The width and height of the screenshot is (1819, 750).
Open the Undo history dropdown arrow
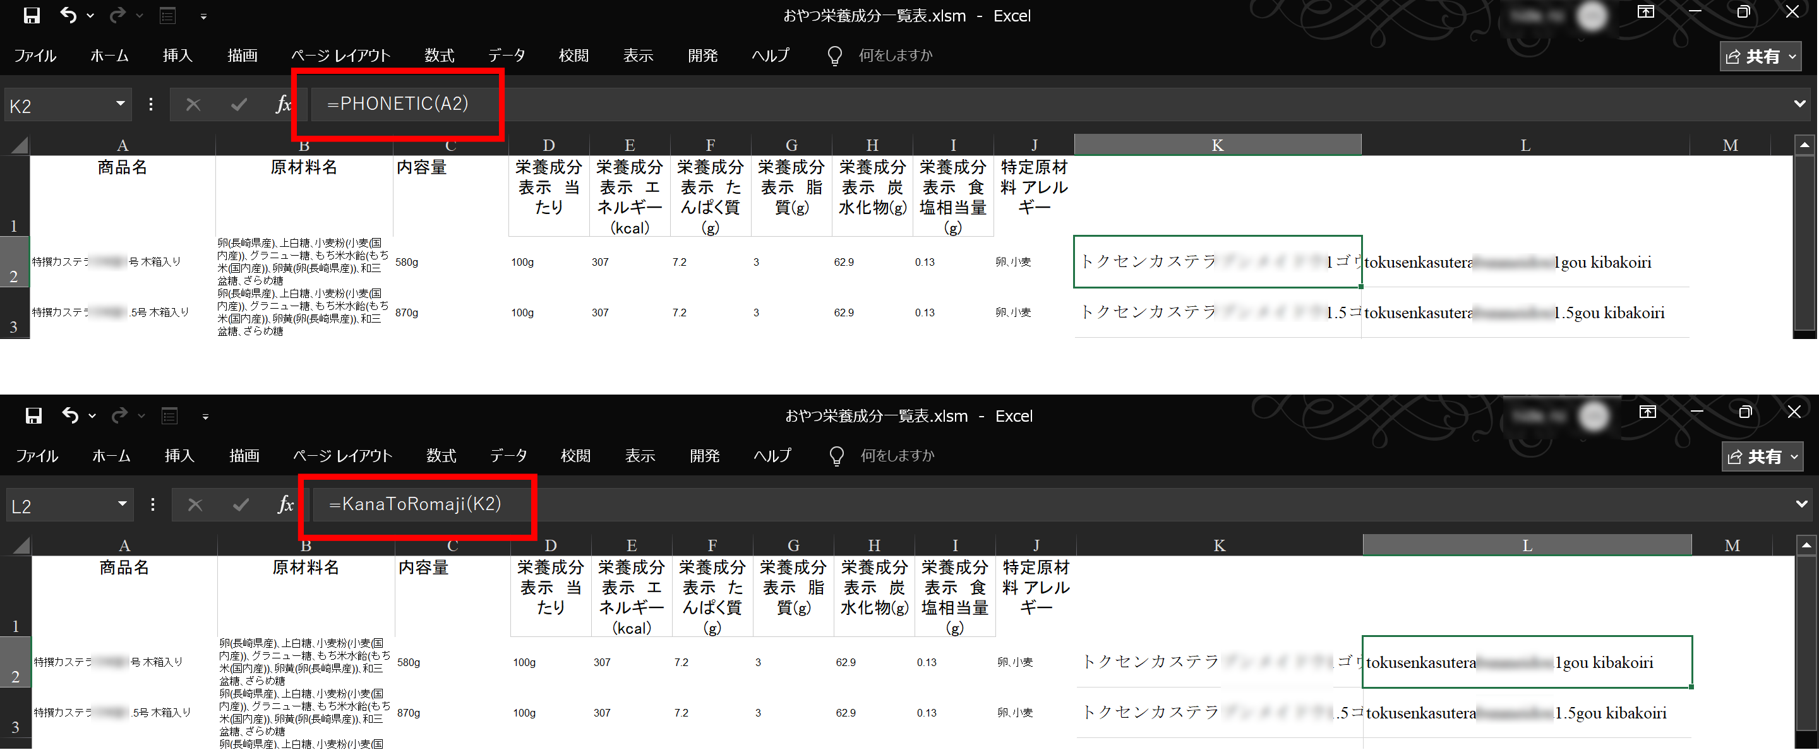click(x=90, y=16)
